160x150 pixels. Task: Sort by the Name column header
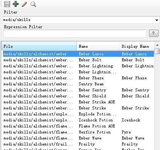click(98, 46)
